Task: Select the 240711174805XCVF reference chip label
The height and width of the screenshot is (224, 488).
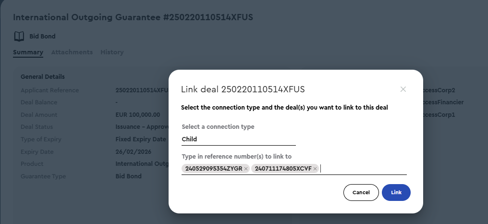Action: coord(283,169)
